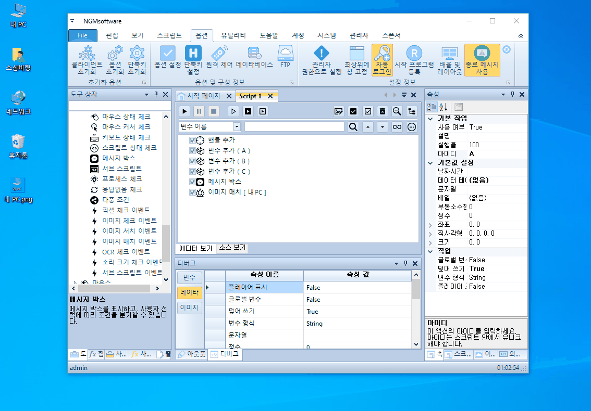The height and width of the screenshot is (411, 591).
Task: Uncheck the 변수 추가 ( A ) checkbox
Action: 192,150
